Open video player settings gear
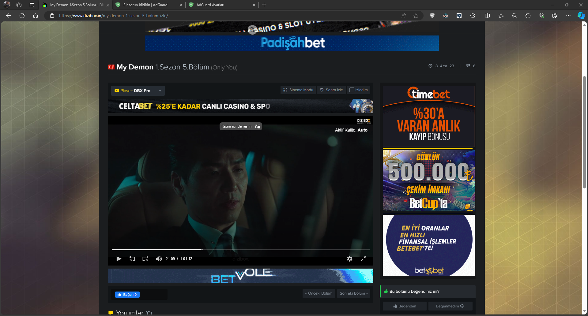The image size is (588, 316). 349,259
